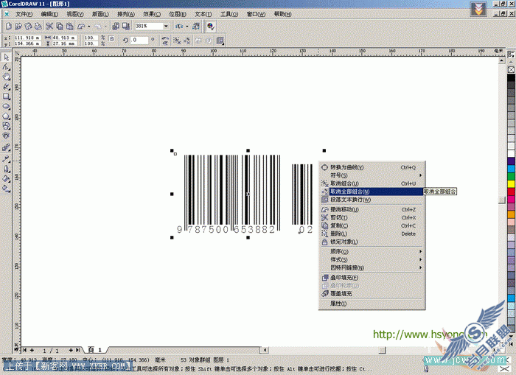Image resolution: width=516 pixels, height=375 pixels.
Task: Select the Basic Shapes tool
Action: 6,126
